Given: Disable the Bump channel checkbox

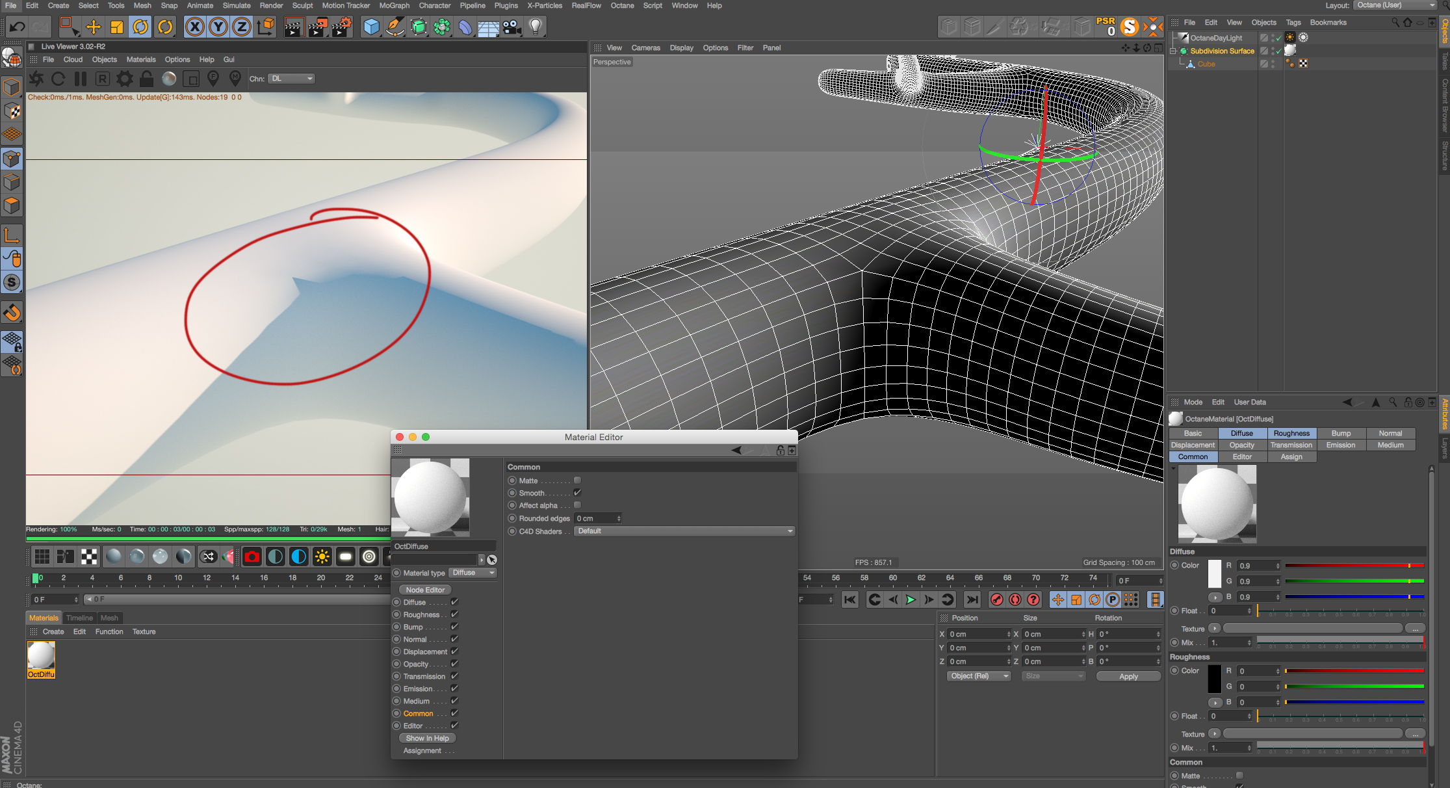Looking at the screenshot, I should 454,627.
